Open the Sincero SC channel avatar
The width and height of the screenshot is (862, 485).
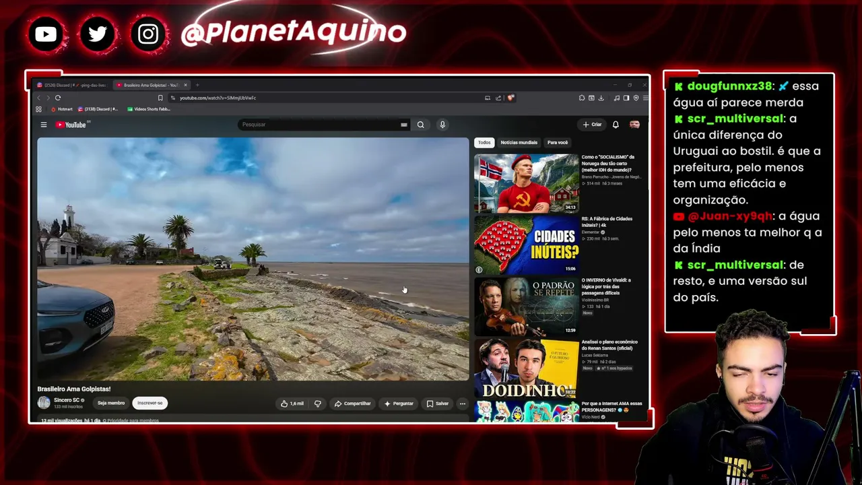pyautogui.click(x=44, y=403)
